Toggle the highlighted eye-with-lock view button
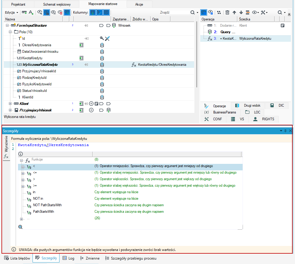Viewport: 295px width, 264px height. (46, 12)
